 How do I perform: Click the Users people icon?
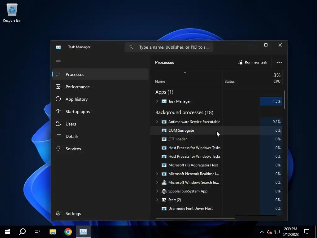point(58,124)
